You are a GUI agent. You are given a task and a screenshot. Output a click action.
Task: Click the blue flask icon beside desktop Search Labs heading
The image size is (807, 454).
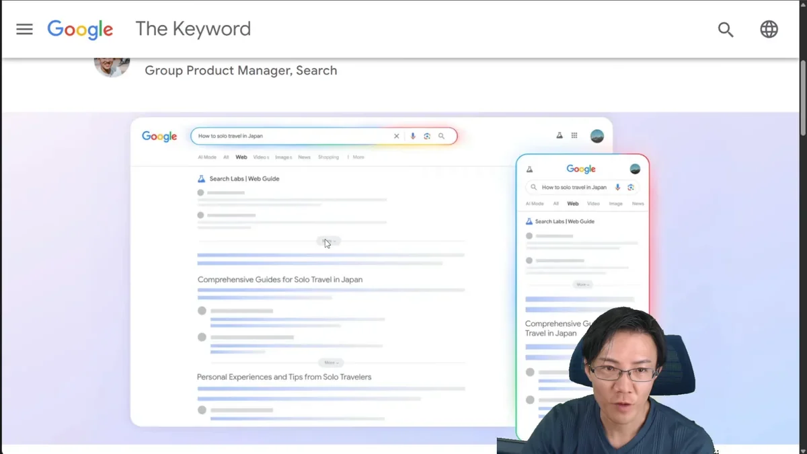tap(201, 179)
